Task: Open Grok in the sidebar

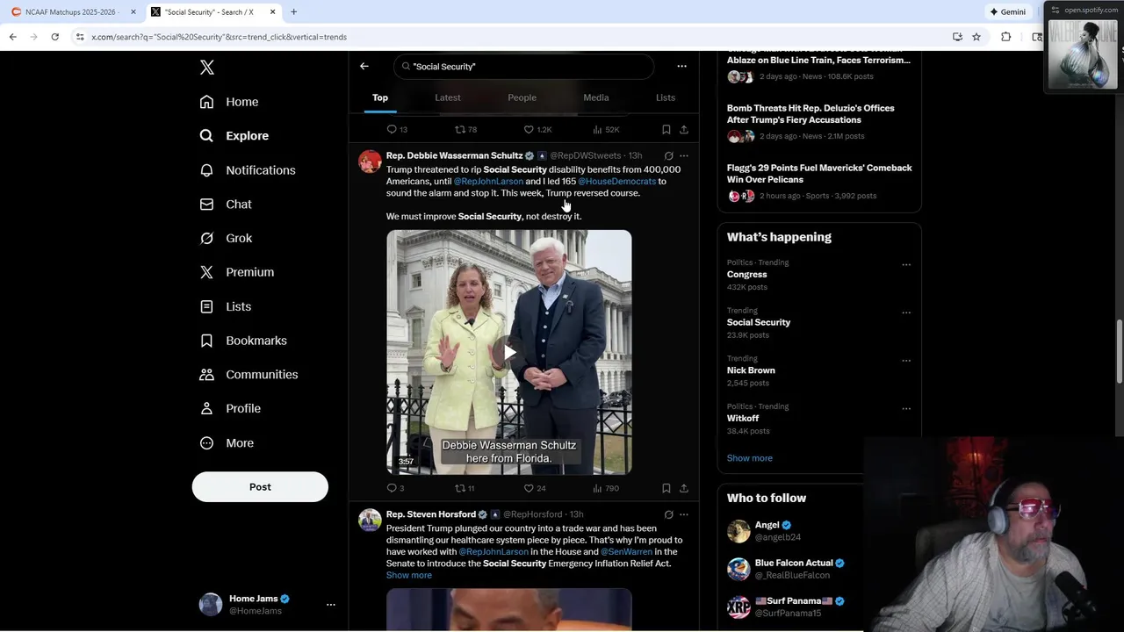Action: point(227,238)
